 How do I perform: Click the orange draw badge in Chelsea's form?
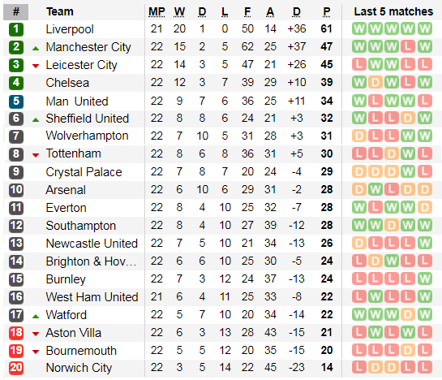(375, 83)
